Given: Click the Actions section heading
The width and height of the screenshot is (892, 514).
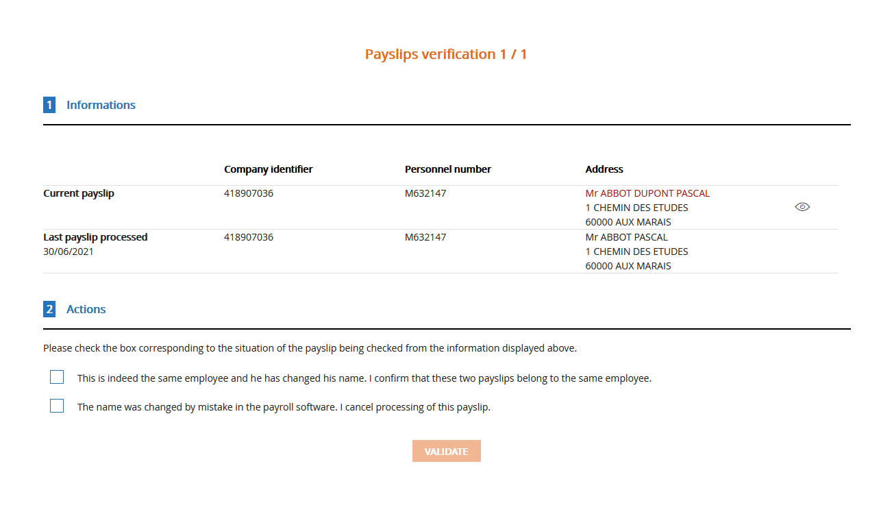Looking at the screenshot, I should coord(86,308).
